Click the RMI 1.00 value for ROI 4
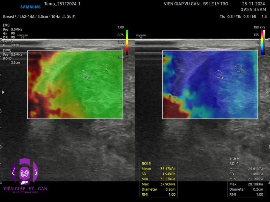This screenshot has width=270, height=202. [260, 195]
